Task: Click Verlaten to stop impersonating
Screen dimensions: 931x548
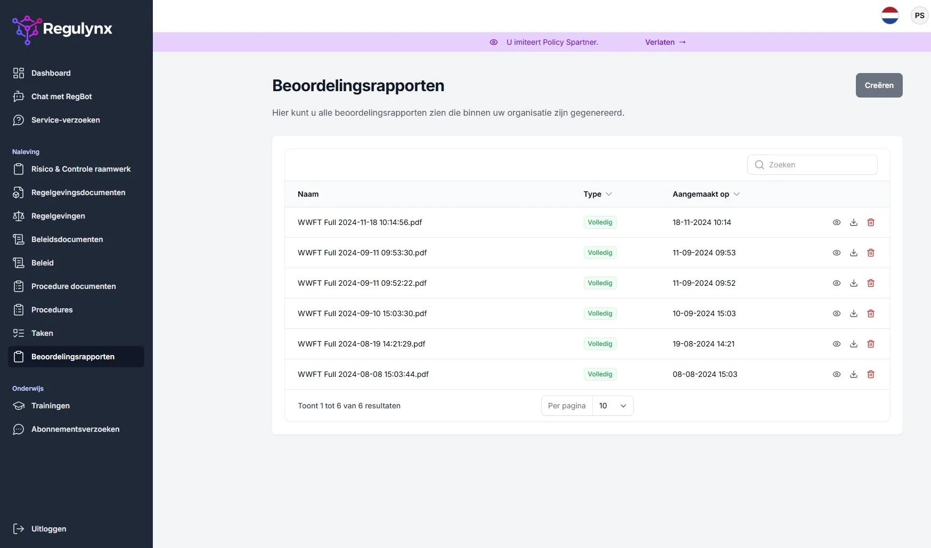Action: [665, 42]
